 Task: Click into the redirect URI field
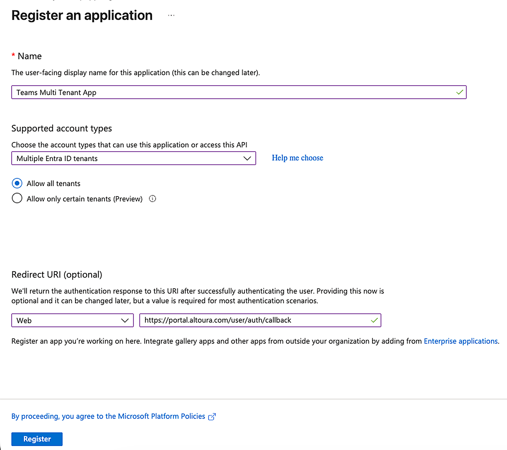tap(260, 320)
